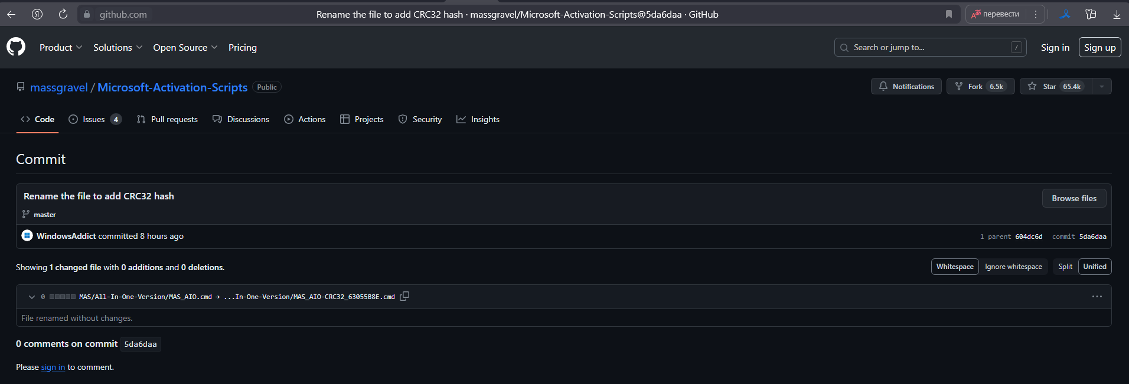Open the star lists dropdown arrow
Viewport: 1129px width, 384px height.
click(1102, 86)
